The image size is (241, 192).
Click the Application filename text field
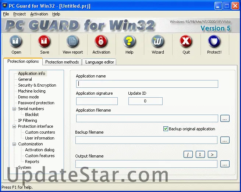click(147, 118)
